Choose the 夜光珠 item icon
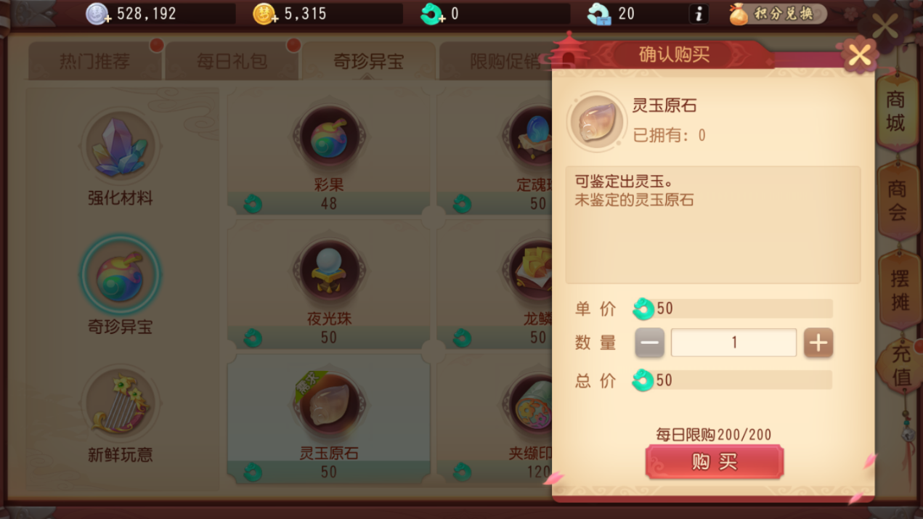 coord(329,270)
